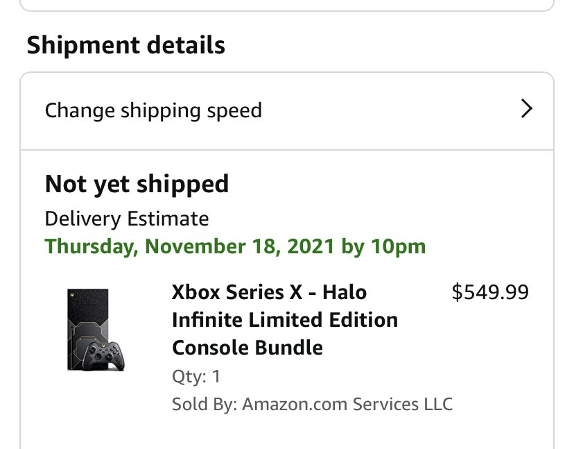The image size is (574, 449).
Task: Tap the Console Bundle title text
Action: click(247, 348)
